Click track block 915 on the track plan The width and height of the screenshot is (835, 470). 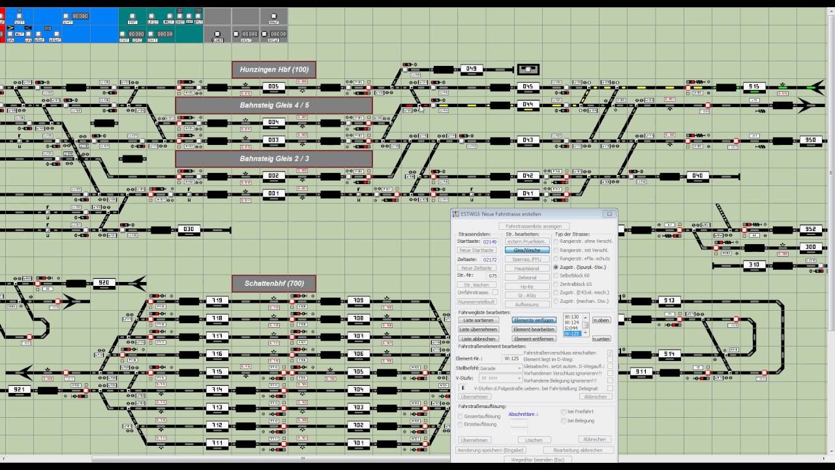coord(755,87)
